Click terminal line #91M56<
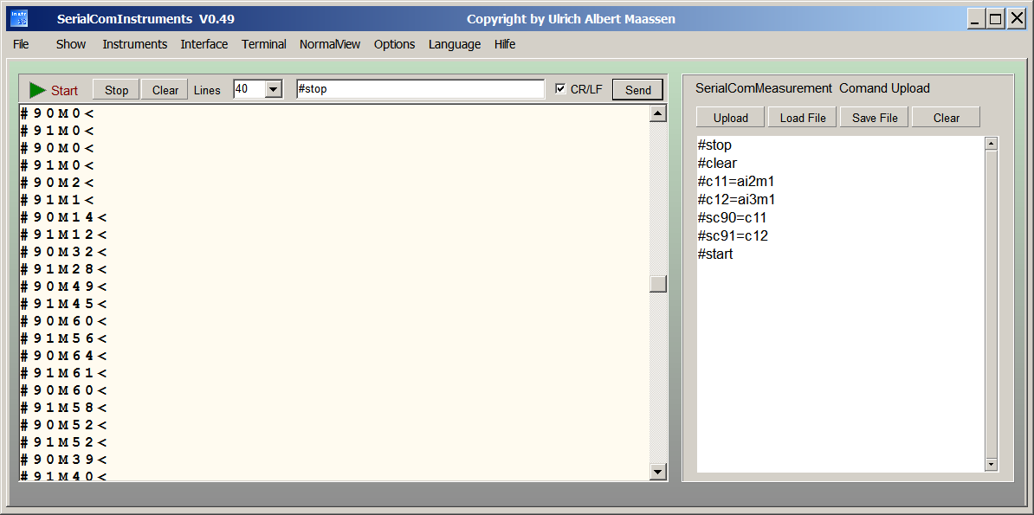 pyautogui.click(x=64, y=338)
